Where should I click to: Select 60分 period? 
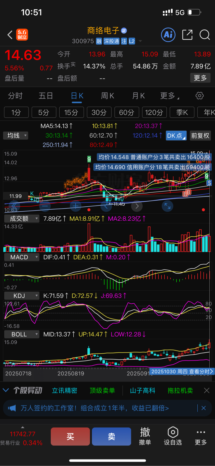pos(127,112)
